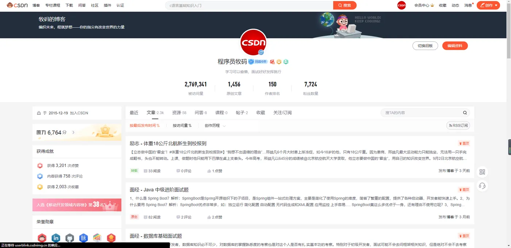Open 下载 in top navigation
This screenshot has width=511, height=248.
(69, 5)
